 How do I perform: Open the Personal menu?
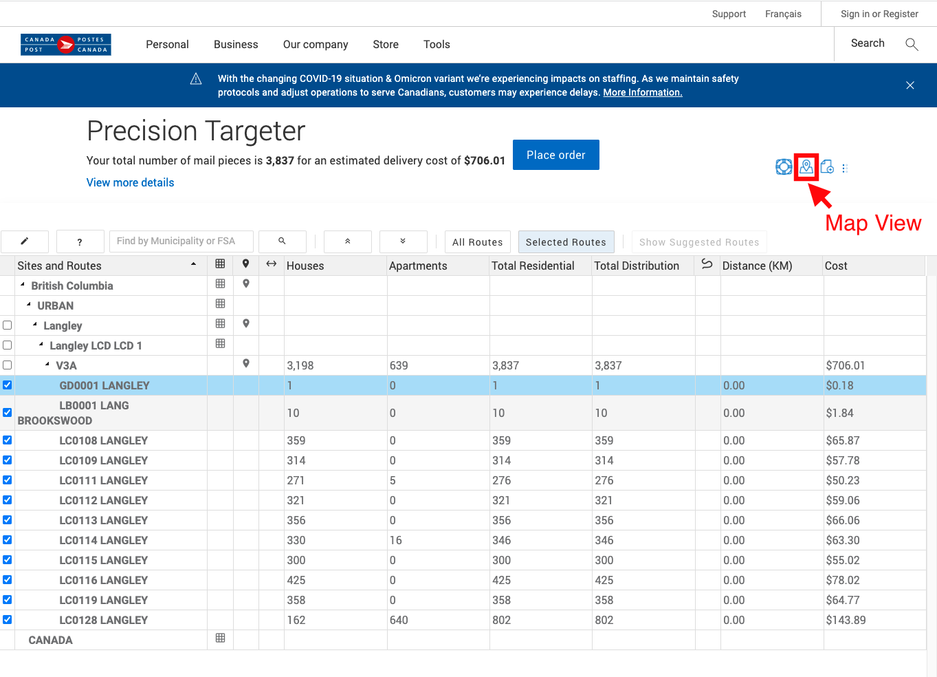[167, 45]
